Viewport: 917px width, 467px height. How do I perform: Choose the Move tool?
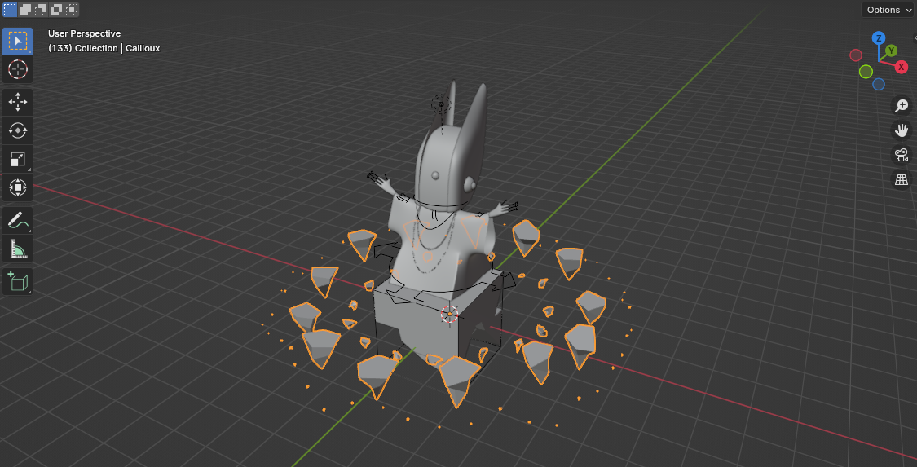pyautogui.click(x=18, y=102)
